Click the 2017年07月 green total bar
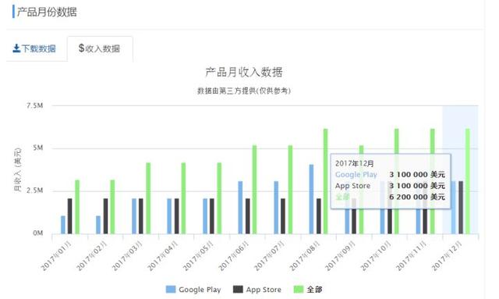The height and width of the screenshot is (299, 499). click(x=290, y=190)
